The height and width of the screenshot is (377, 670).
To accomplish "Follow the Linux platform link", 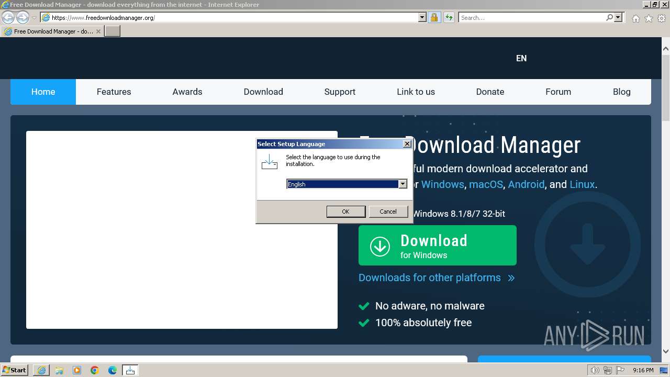I will click(582, 184).
